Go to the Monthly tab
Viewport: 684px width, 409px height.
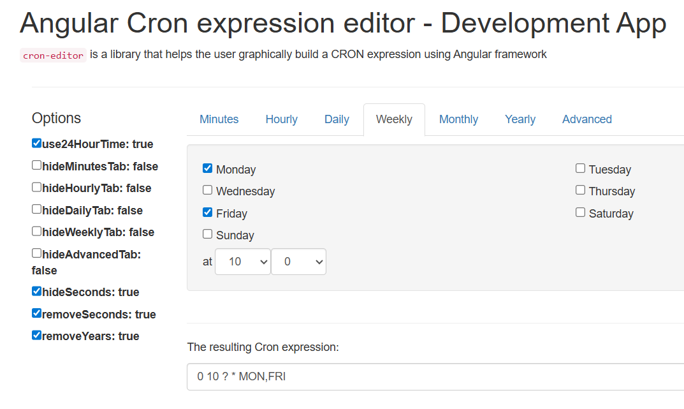click(x=458, y=119)
